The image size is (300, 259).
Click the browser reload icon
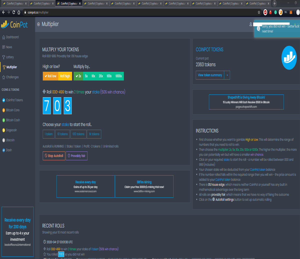click(13, 12)
